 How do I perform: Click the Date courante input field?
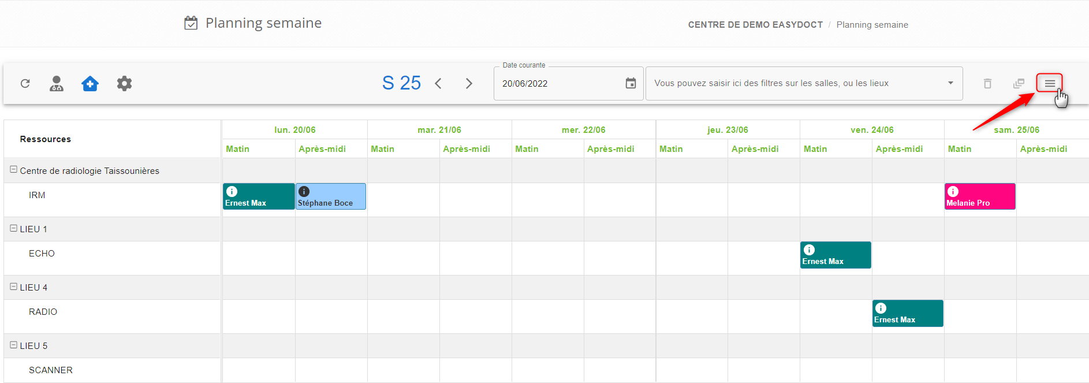557,84
